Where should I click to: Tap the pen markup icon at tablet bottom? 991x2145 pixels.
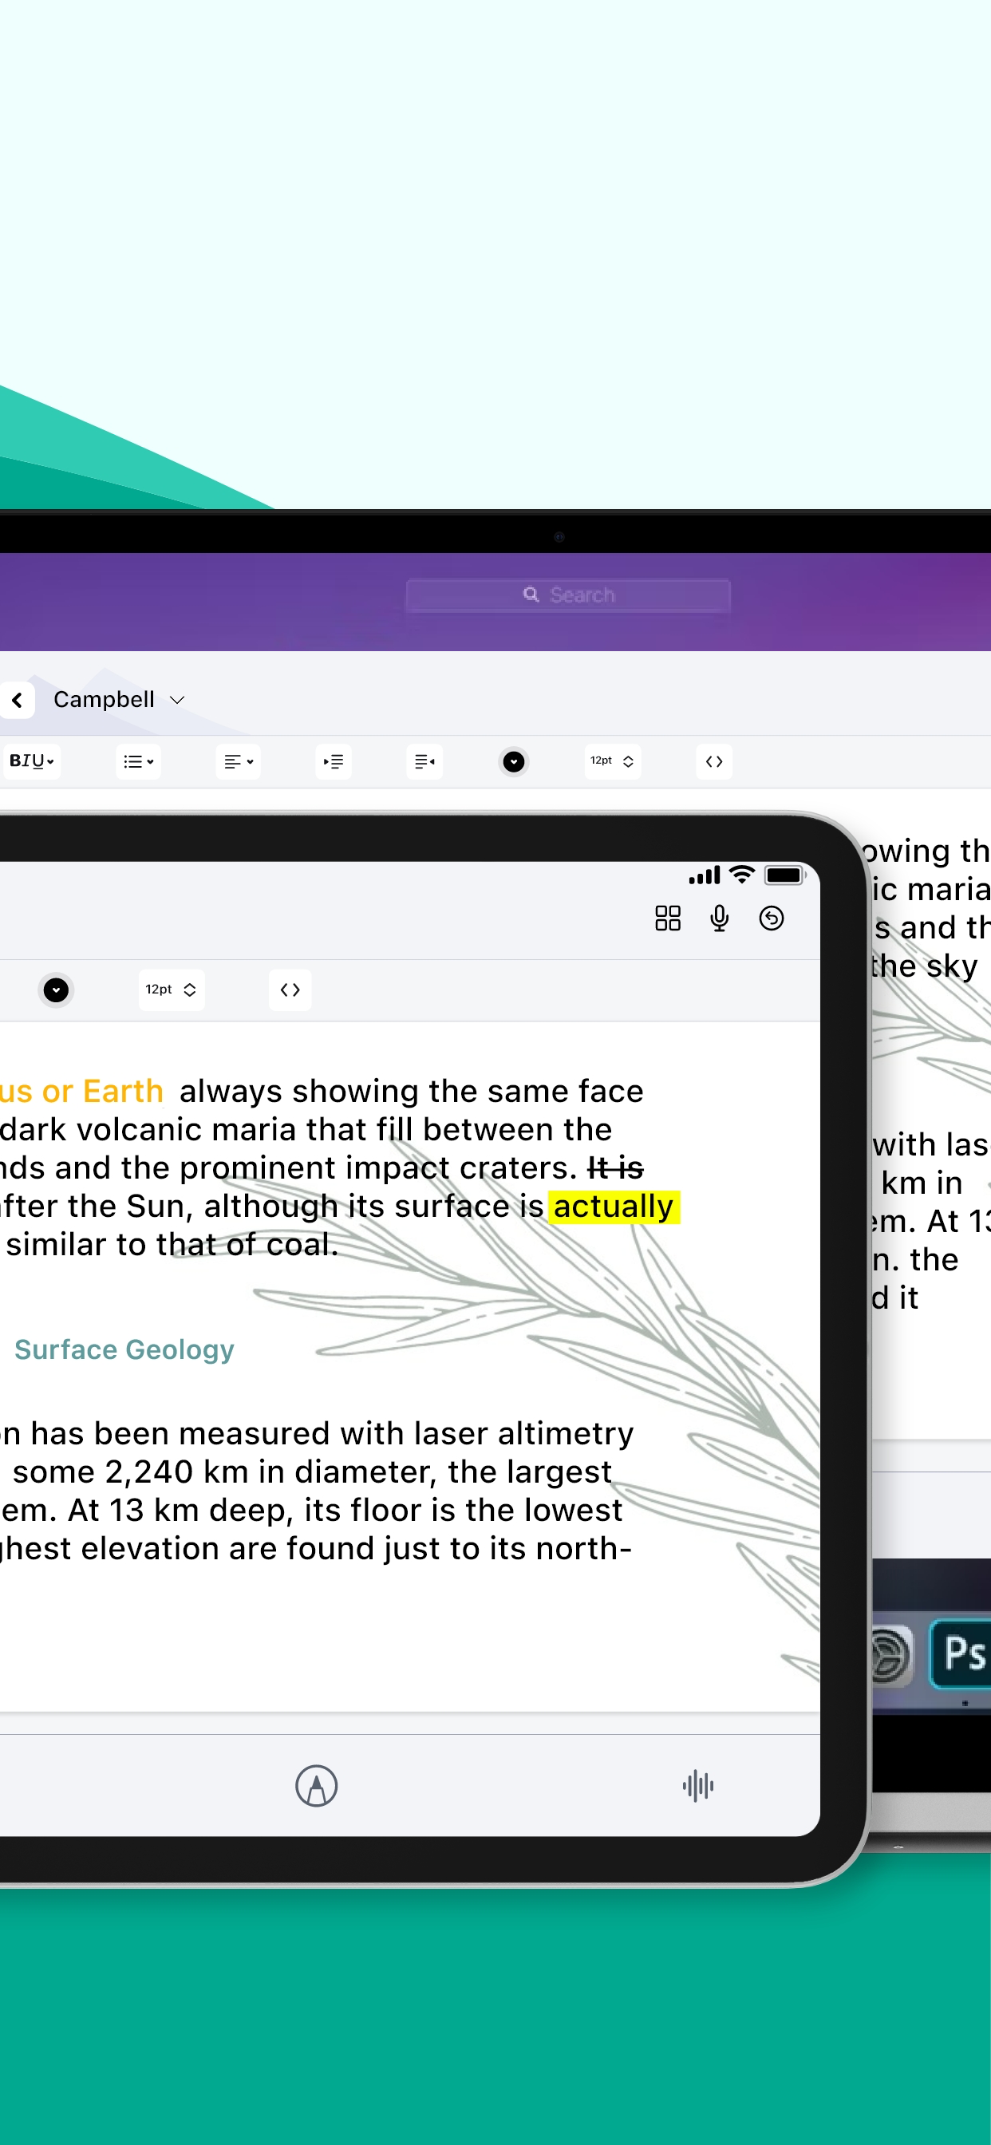(x=317, y=1785)
